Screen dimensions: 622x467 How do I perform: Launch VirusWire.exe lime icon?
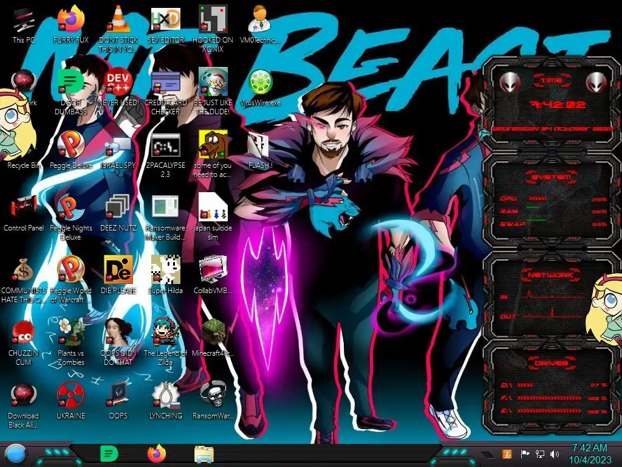pyautogui.click(x=260, y=88)
